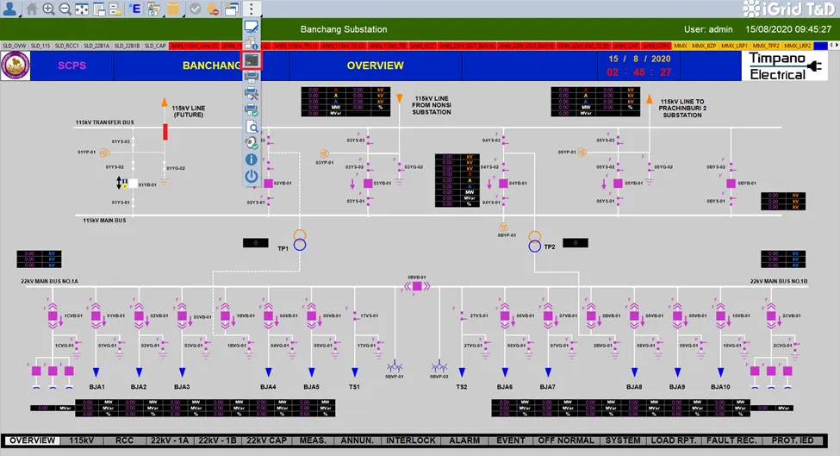The width and height of the screenshot is (840, 456).
Task: Click the SCPS header label
Action: coord(72,66)
